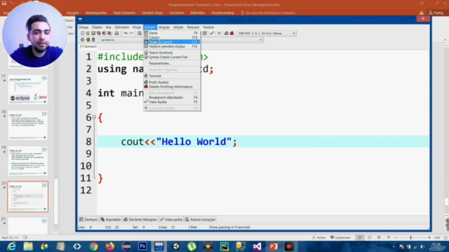Open PowerPoint Storyboarding ribbon tab

pyautogui.click(x=222, y=13)
